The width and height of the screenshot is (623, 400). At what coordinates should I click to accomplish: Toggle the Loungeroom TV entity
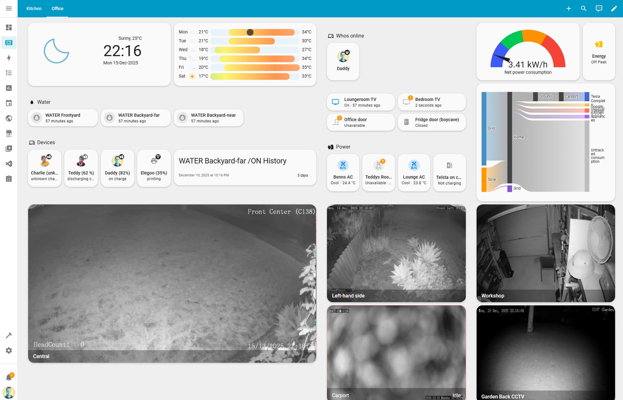pyautogui.click(x=336, y=102)
